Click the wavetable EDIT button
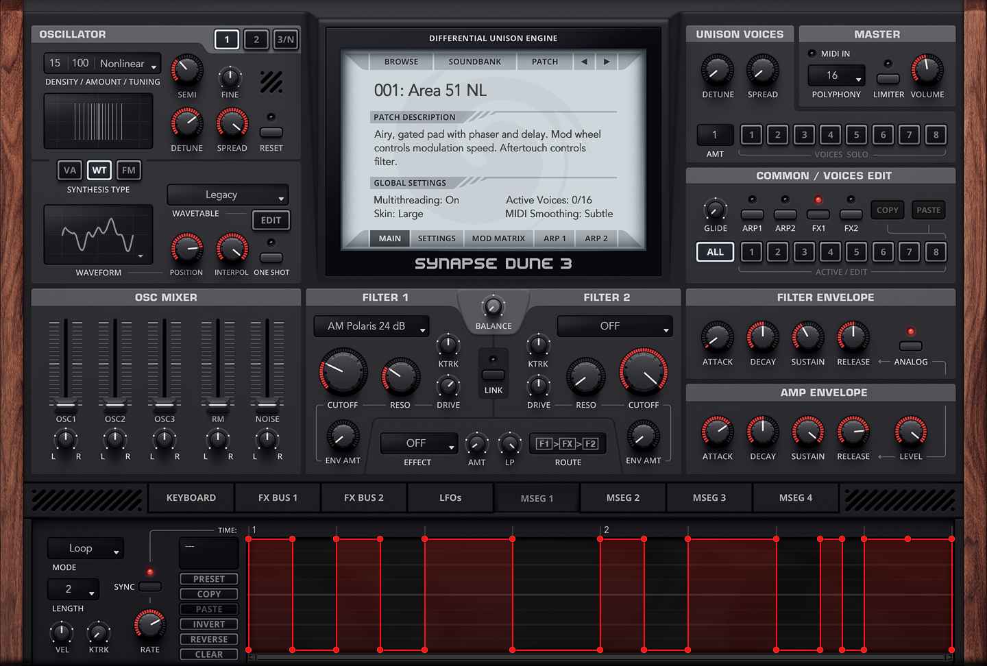The image size is (987, 666). click(x=271, y=220)
